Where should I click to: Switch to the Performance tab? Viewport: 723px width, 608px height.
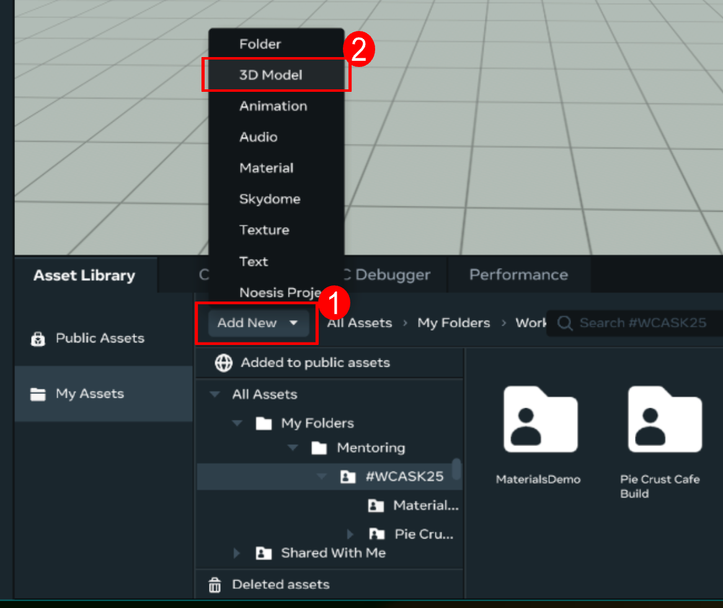click(518, 275)
